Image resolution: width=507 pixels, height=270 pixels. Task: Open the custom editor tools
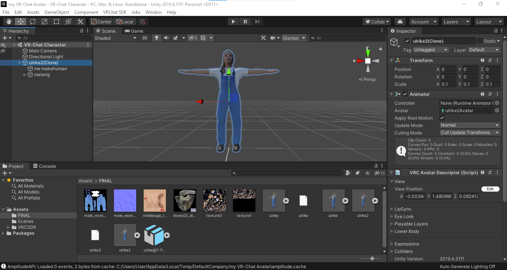[x=80, y=22]
